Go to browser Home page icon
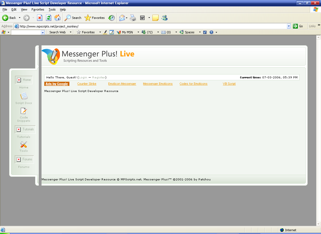The height and width of the screenshot is (234, 321). (x=57, y=18)
